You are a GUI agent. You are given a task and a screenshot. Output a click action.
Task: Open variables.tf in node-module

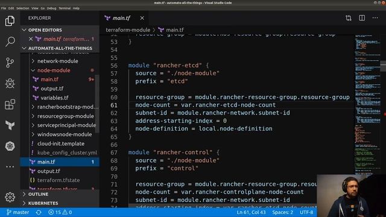[54, 98]
